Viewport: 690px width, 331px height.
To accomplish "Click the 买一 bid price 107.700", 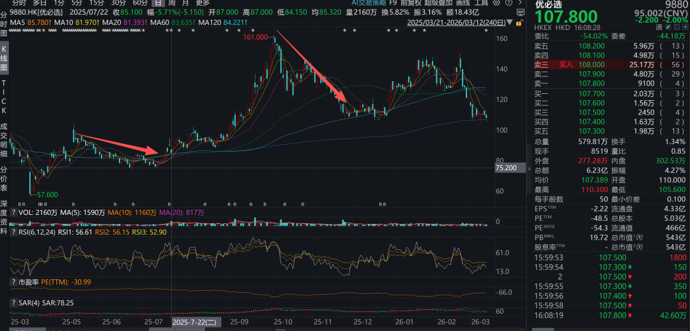I will tap(591, 94).
